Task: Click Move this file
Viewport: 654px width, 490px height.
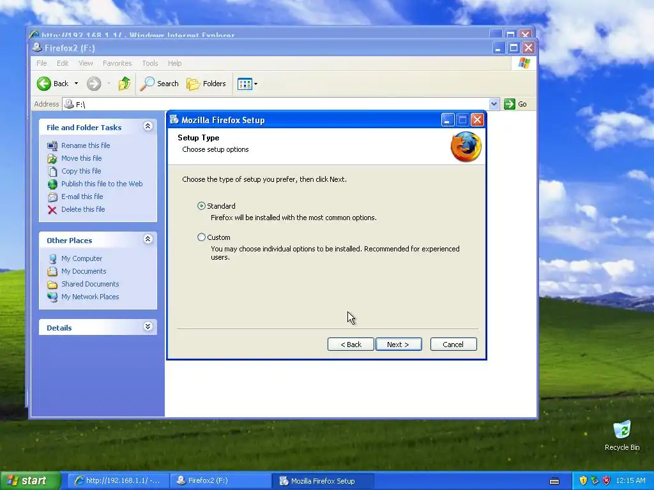Action: tap(81, 158)
